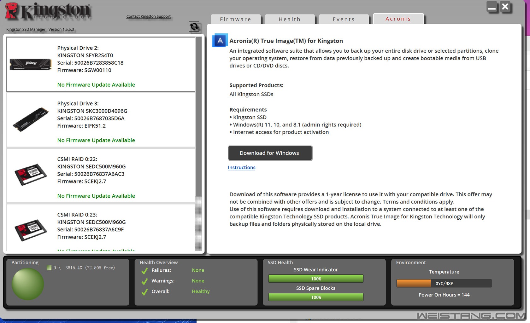This screenshot has width=530, height=323.
Task: Click serial 50026B76837A6AC3 text
Action: click(91, 174)
